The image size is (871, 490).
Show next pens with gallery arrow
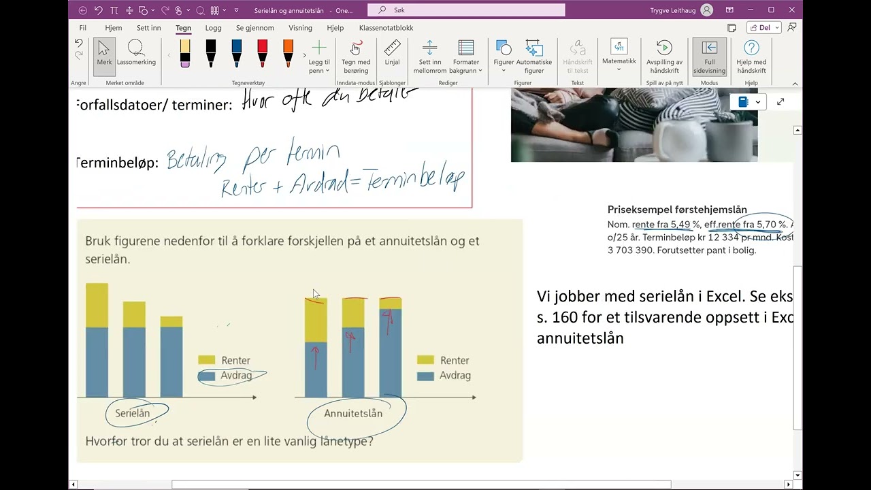tap(303, 56)
